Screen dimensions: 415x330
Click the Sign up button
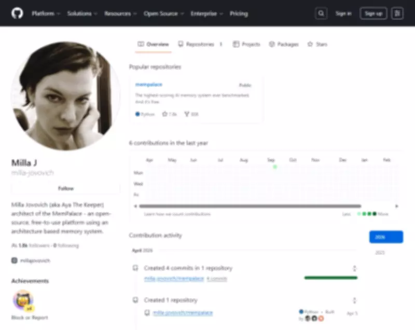tap(374, 13)
